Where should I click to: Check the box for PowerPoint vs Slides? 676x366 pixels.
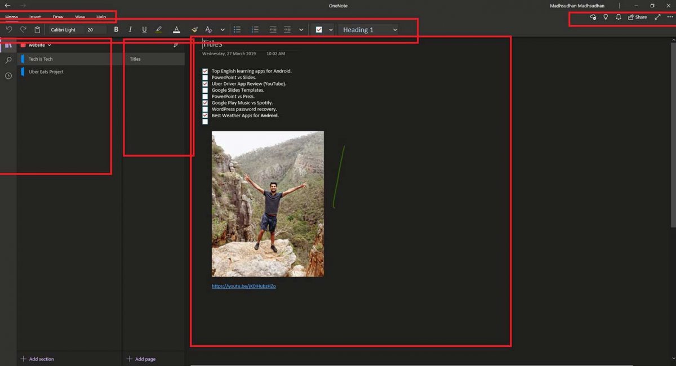pos(205,77)
